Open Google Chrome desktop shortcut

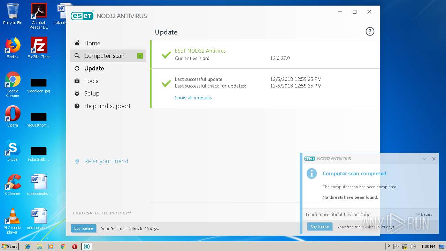click(x=13, y=84)
